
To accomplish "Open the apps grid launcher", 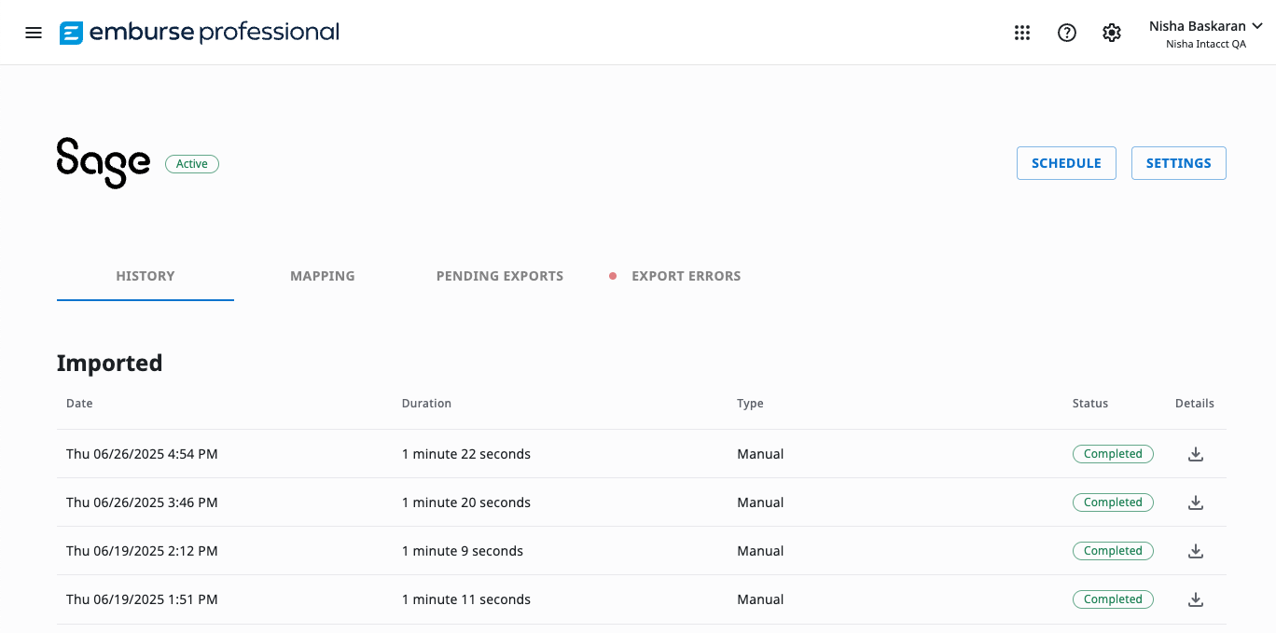I will point(1022,33).
